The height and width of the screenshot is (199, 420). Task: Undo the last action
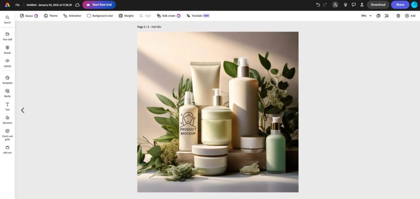click(x=318, y=5)
